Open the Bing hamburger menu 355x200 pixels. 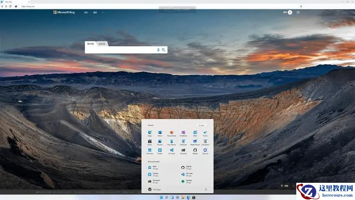pos(298,12)
